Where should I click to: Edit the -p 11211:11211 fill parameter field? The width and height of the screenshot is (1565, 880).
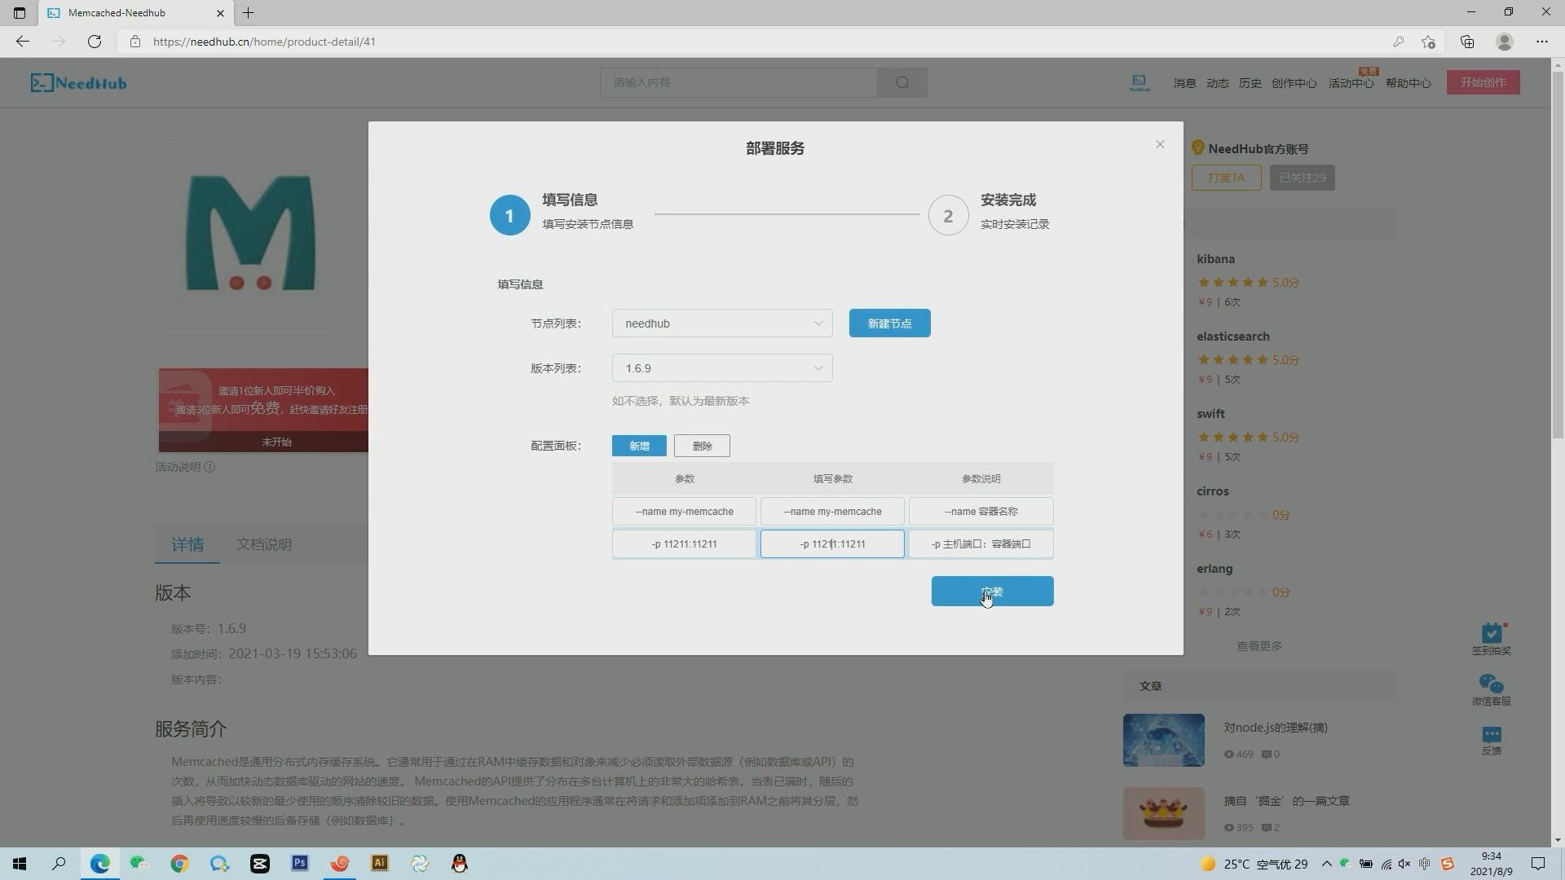click(832, 544)
